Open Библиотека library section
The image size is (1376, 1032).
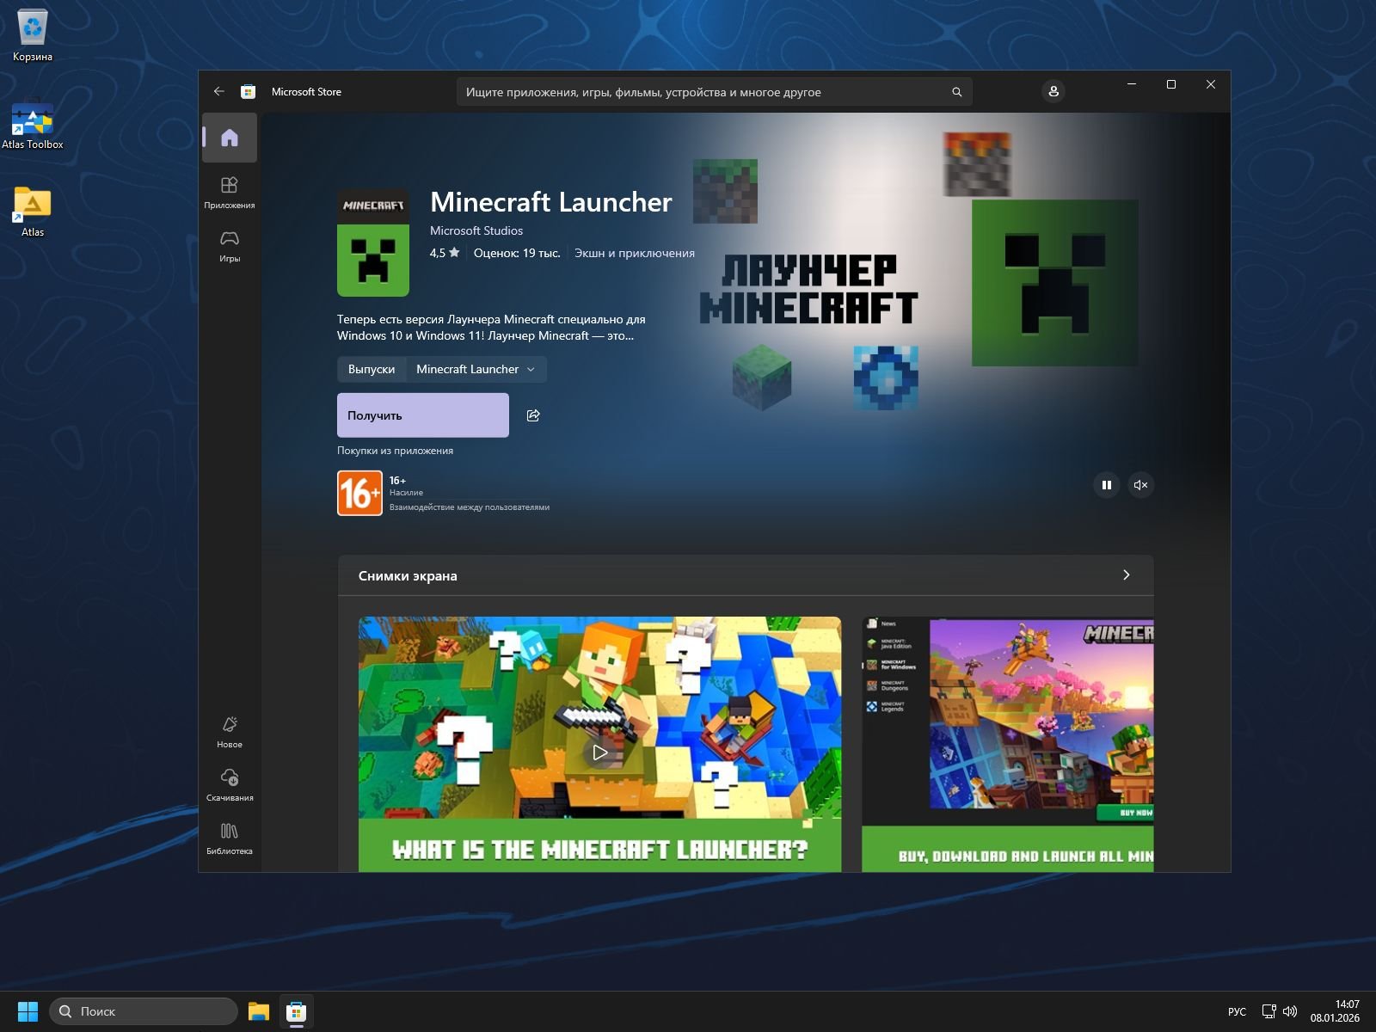[x=230, y=838]
